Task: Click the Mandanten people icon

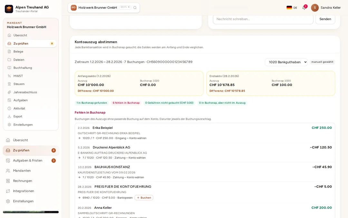Action: [8, 171]
